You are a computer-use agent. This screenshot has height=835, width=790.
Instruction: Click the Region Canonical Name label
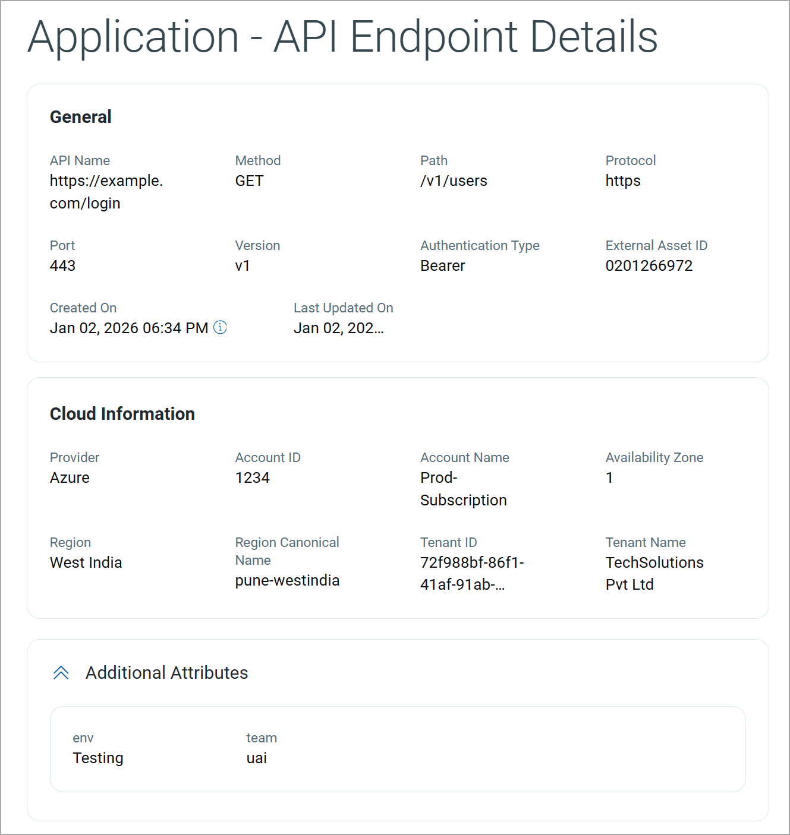click(287, 551)
